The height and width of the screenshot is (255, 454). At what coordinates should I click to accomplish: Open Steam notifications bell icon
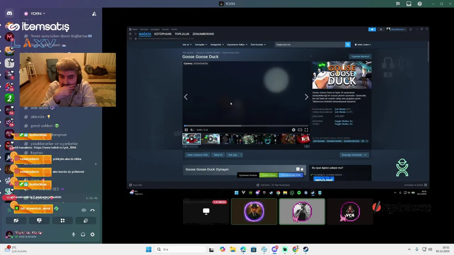tap(381, 29)
